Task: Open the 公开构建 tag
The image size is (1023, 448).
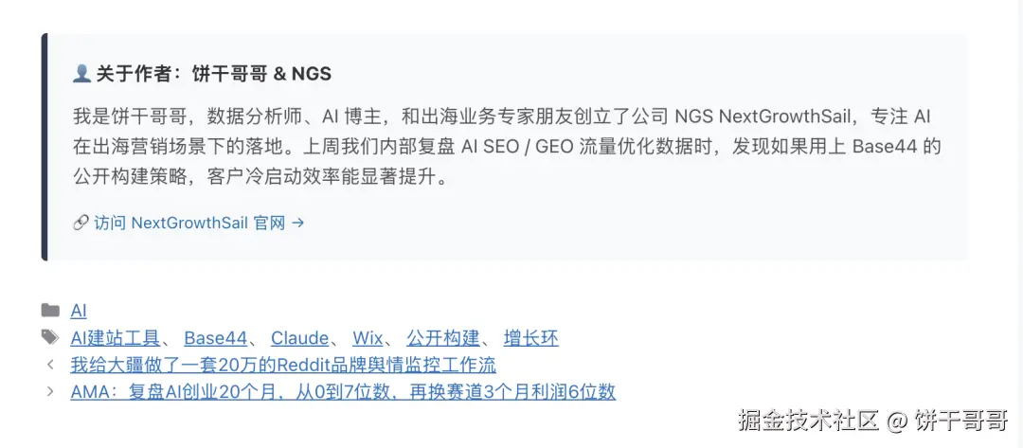Action: point(443,338)
